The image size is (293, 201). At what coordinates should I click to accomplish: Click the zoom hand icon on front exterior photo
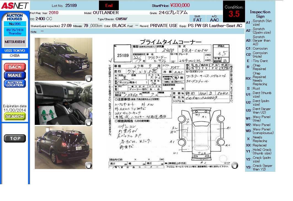pyautogui.click(x=88, y=78)
